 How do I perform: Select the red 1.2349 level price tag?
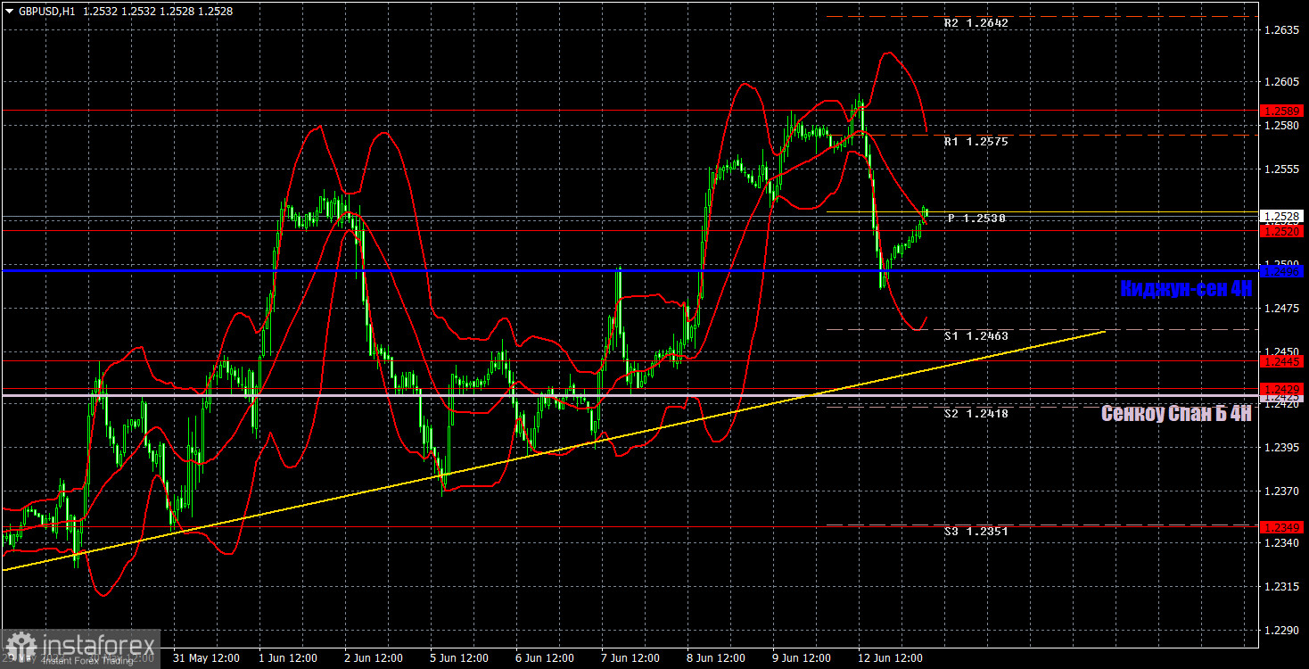click(x=1281, y=527)
